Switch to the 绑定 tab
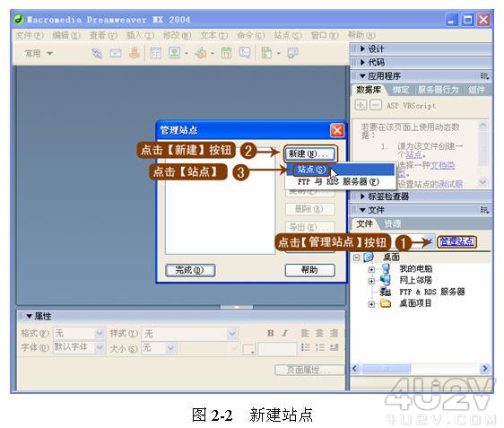The width and height of the screenshot is (504, 428). pyautogui.click(x=401, y=90)
